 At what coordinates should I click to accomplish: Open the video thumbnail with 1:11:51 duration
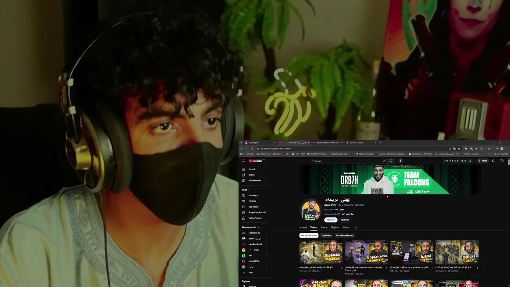point(457,252)
